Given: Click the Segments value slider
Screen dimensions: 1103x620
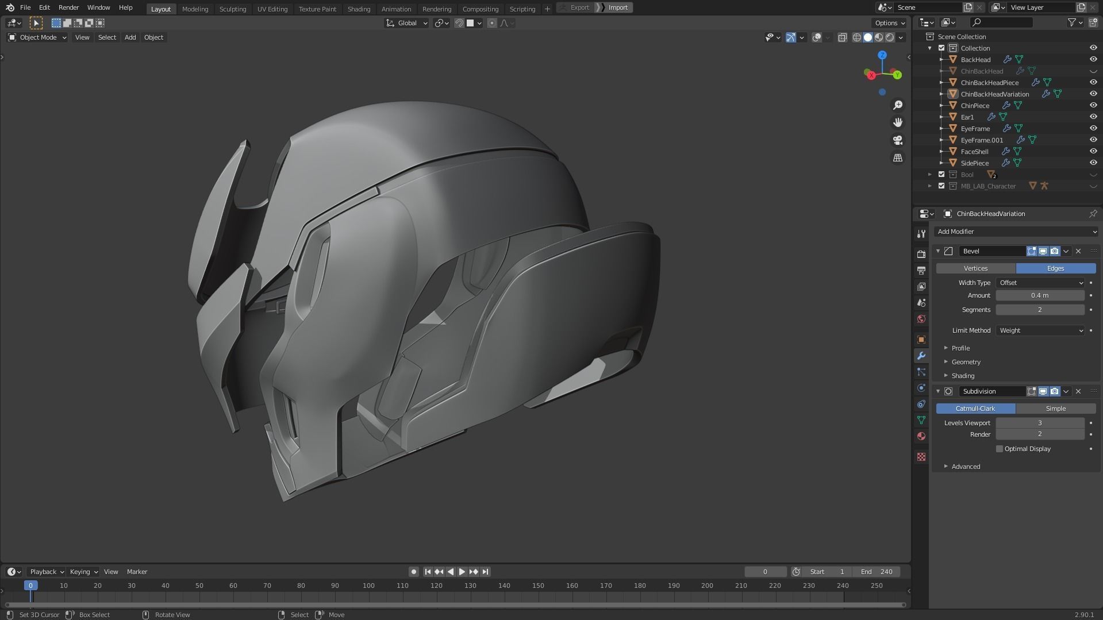Looking at the screenshot, I should point(1040,310).
